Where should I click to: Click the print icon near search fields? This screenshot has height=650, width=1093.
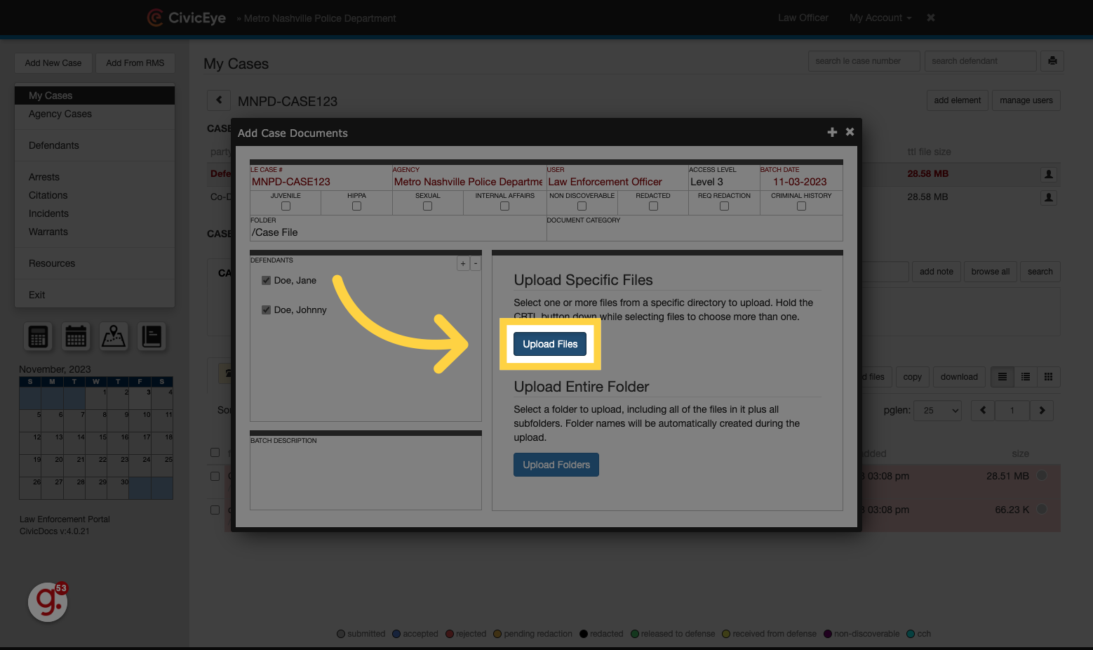(1052, 61)
